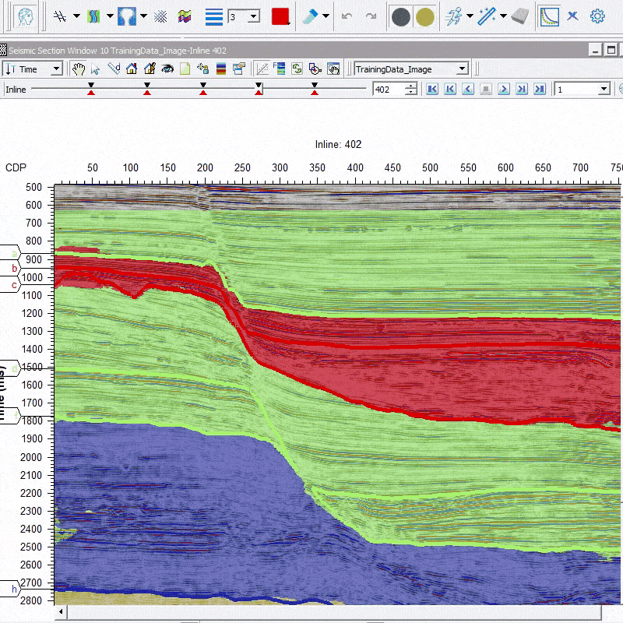The height and width of the screenshot is (623, 623).
Task: Select the magic wand tool
Action: 486,16
